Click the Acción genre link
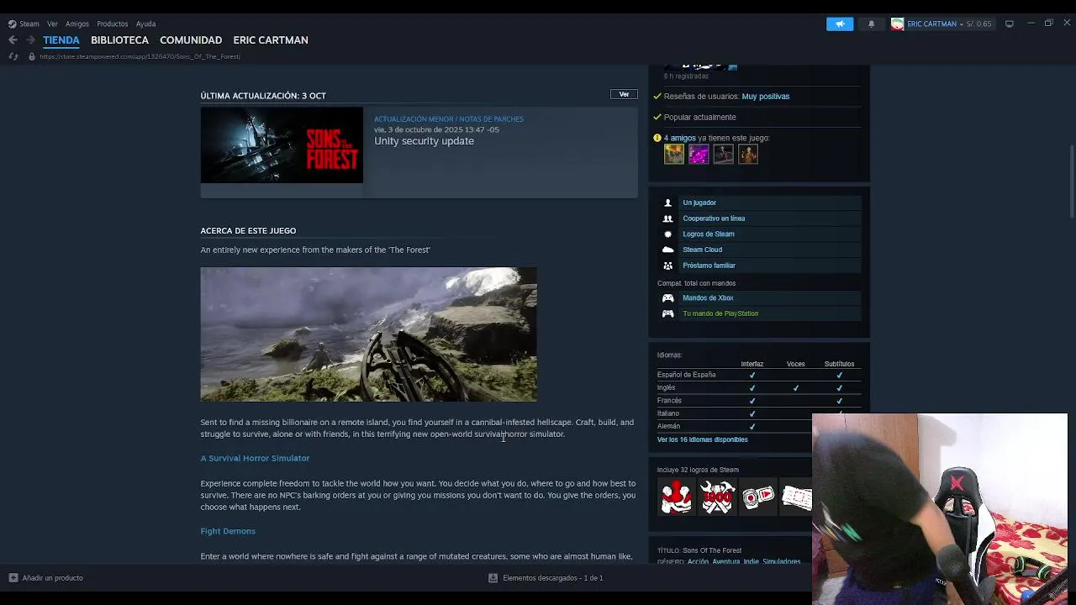1076x605 pixels. [x=698, y=561]
